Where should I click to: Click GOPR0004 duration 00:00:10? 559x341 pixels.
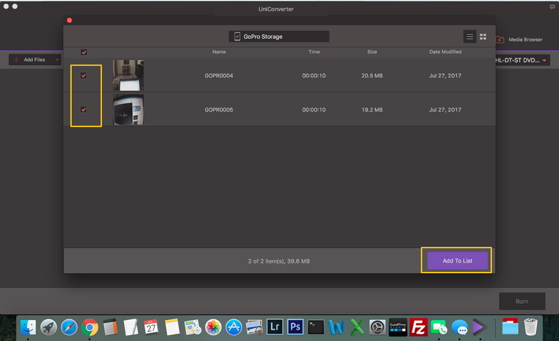coord(314,76)
